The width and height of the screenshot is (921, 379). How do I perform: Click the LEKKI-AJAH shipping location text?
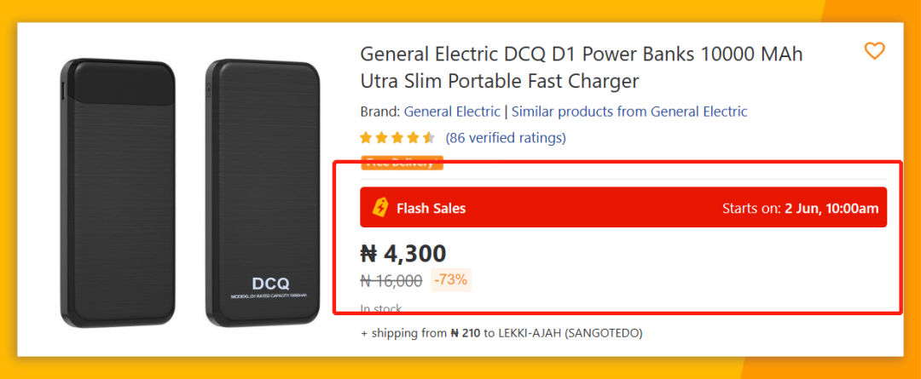(x=570, y=333)
